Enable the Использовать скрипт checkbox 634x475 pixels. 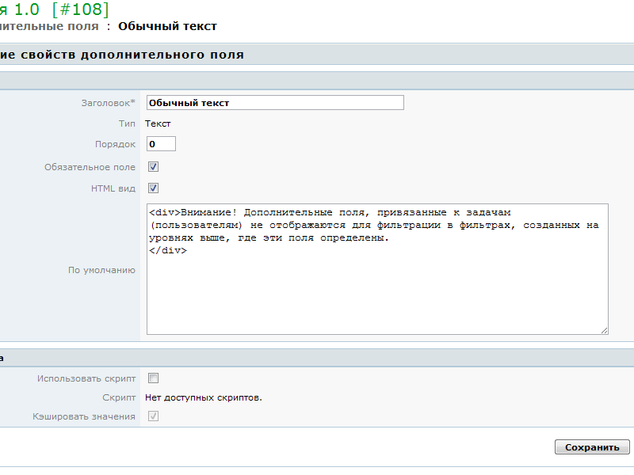point(154,378)
